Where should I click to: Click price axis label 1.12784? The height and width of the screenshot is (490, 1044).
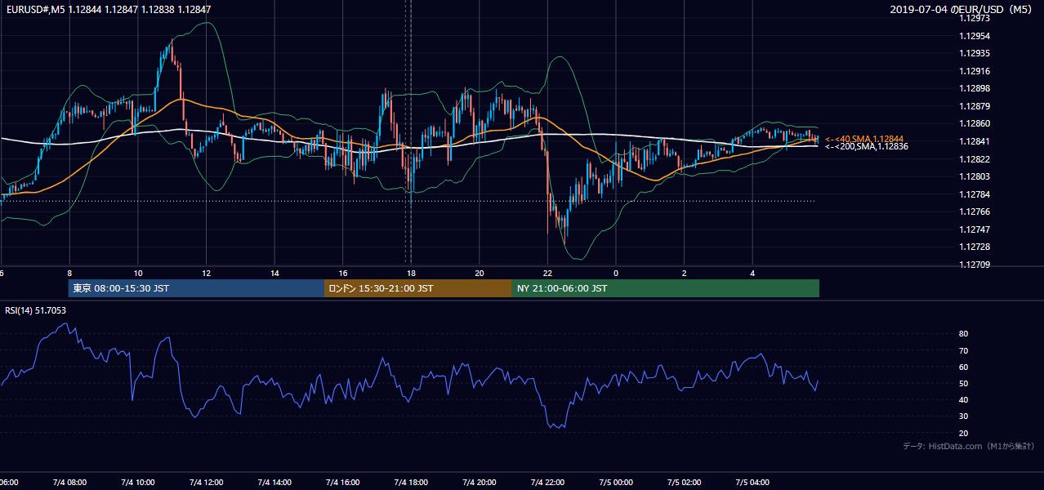pyautogui.click(x=974, y=194)
